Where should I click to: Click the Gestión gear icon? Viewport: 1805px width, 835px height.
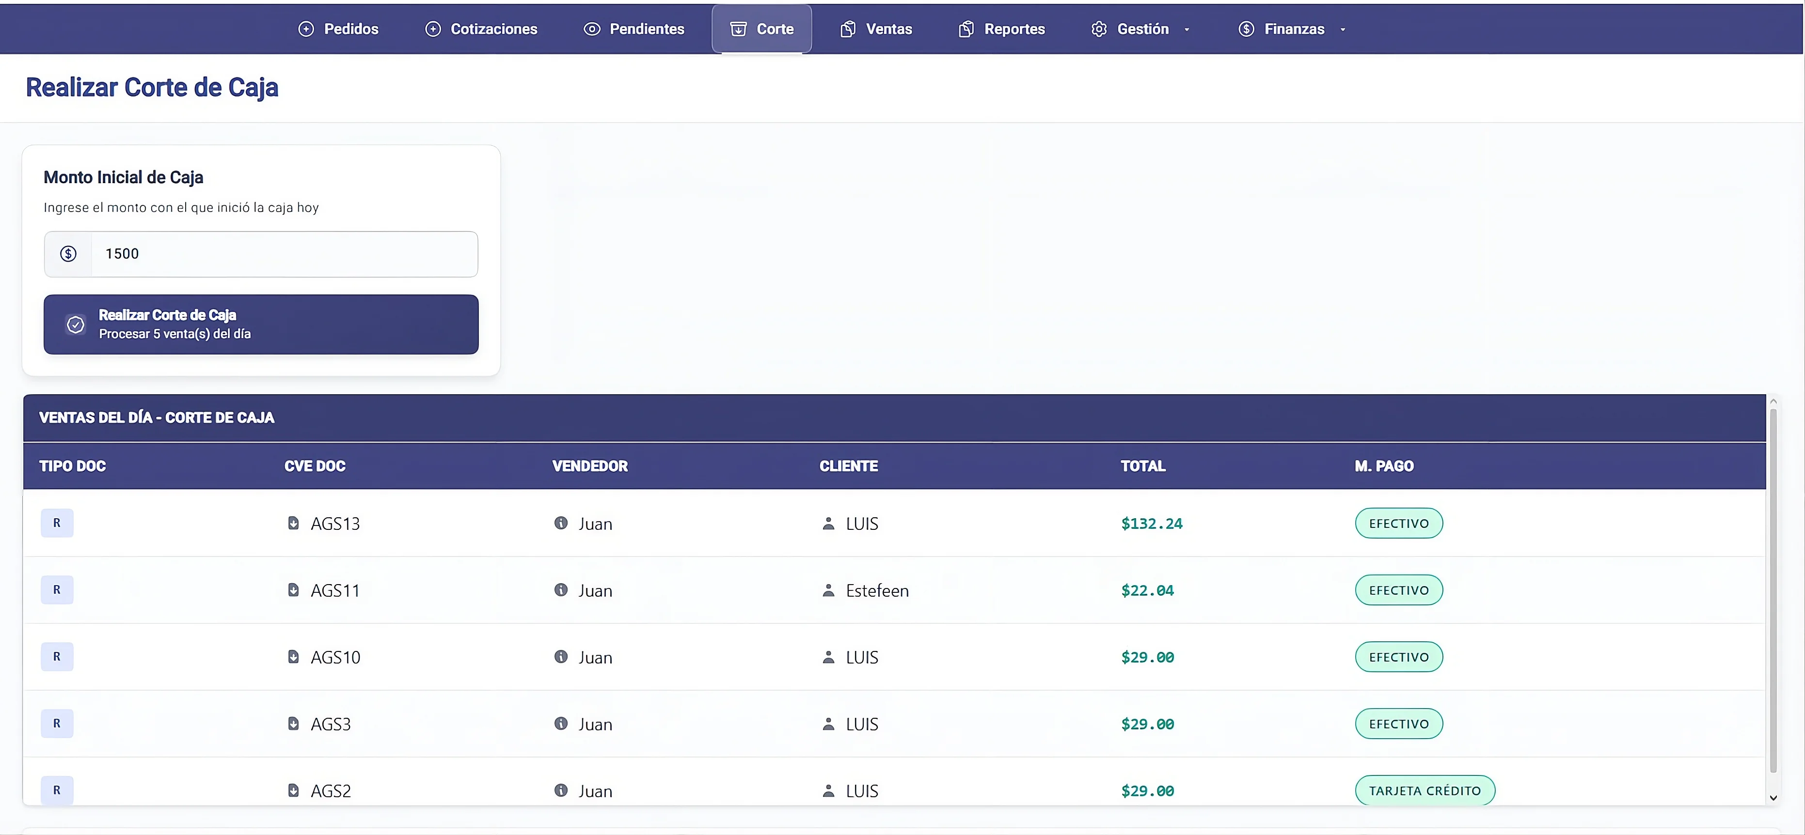(1099, 29)
